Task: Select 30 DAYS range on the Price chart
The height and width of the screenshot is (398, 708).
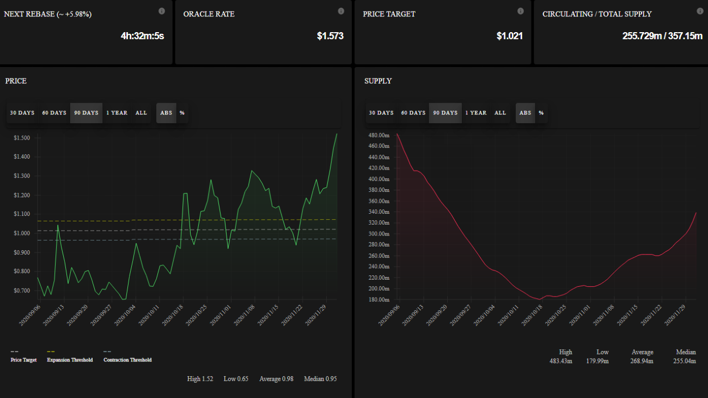Action: [22, 113]
